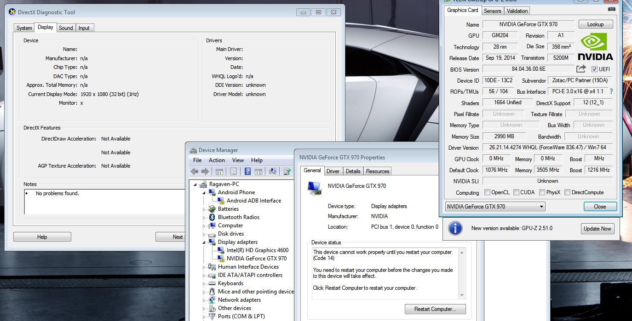Collapse the Android Phone tree node
Image resolution: width=632 pixels, height=321 pixels.
(x=204, y=192)
